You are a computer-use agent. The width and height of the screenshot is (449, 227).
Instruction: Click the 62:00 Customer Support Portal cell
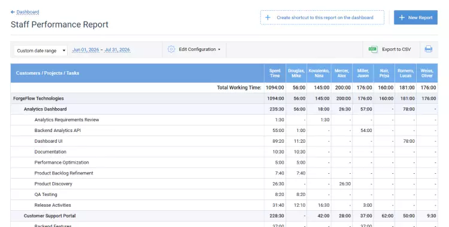coord(387,216)
